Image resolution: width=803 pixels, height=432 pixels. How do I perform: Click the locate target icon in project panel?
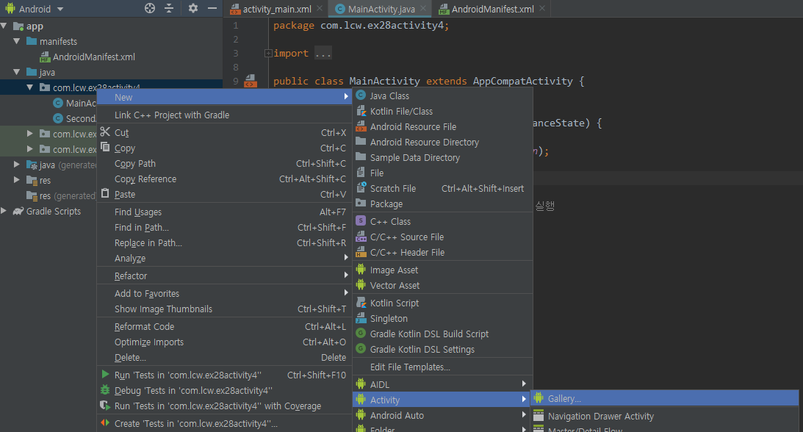(x=150, y=8)
